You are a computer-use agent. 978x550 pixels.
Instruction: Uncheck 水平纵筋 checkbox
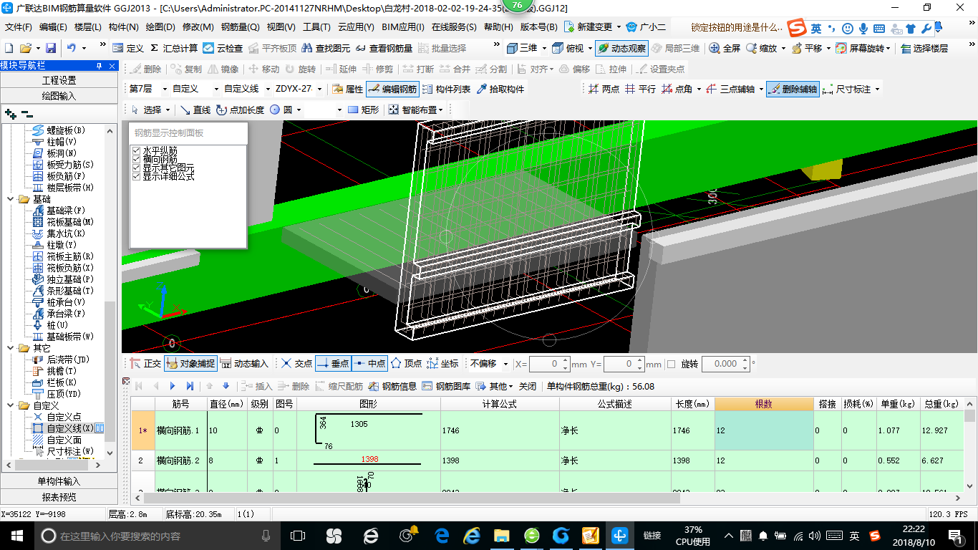(136, 150)
